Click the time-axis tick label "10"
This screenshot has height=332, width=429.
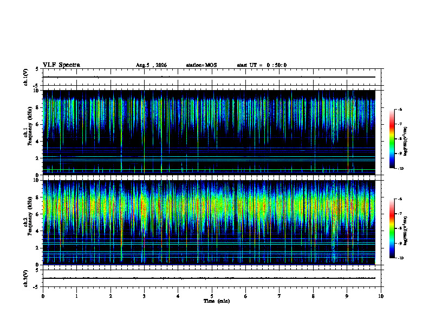[x=381, y=296]
